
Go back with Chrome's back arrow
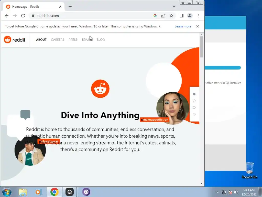click(x=6, y=16)
